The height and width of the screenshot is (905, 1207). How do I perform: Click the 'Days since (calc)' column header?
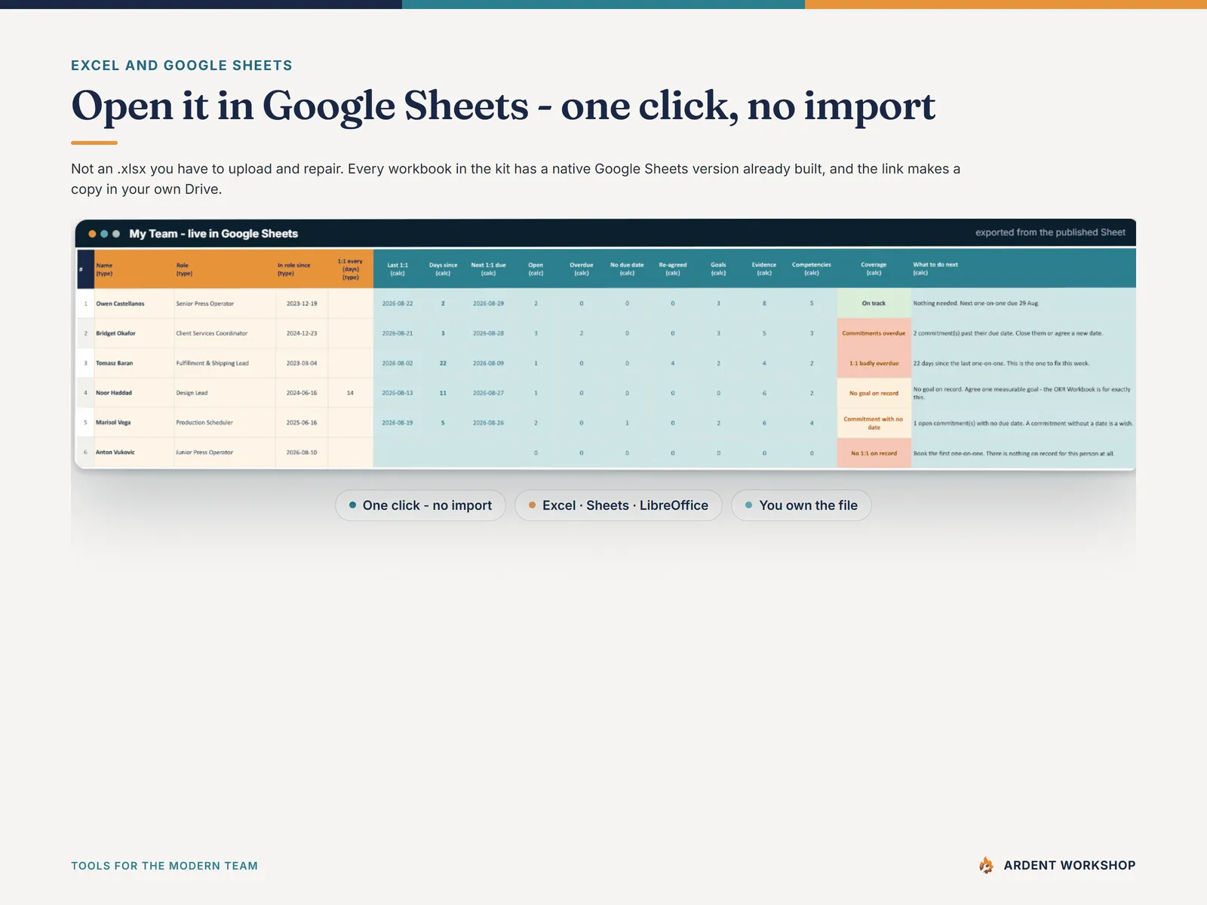click(443, 269)
